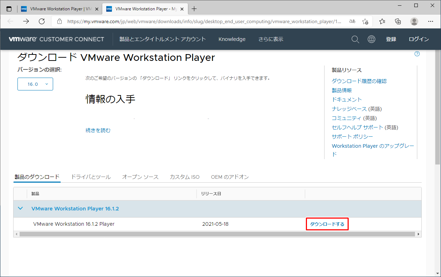Click the help question mark icon
Screen dimensions: 441x277
point(417,54)
